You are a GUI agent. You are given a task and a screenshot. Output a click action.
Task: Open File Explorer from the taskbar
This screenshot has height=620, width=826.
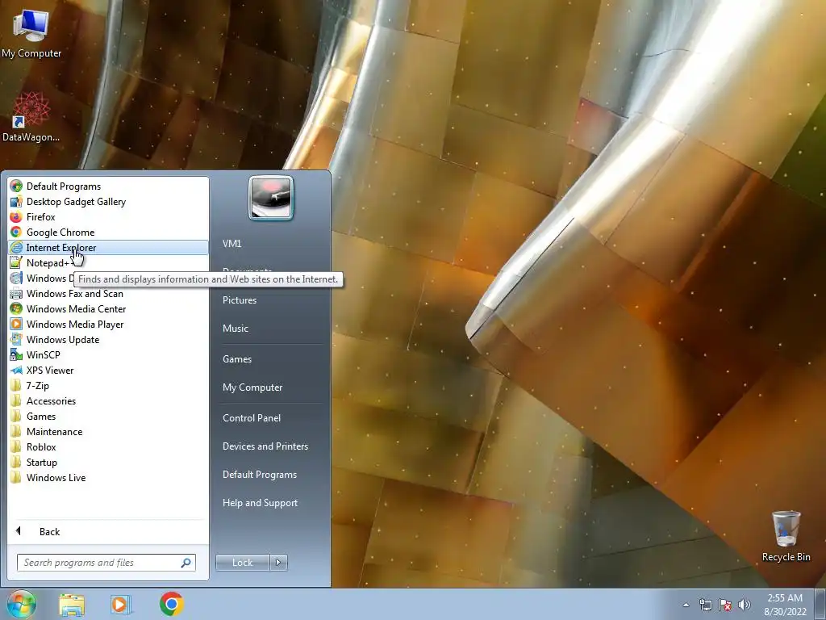(72, 605)
